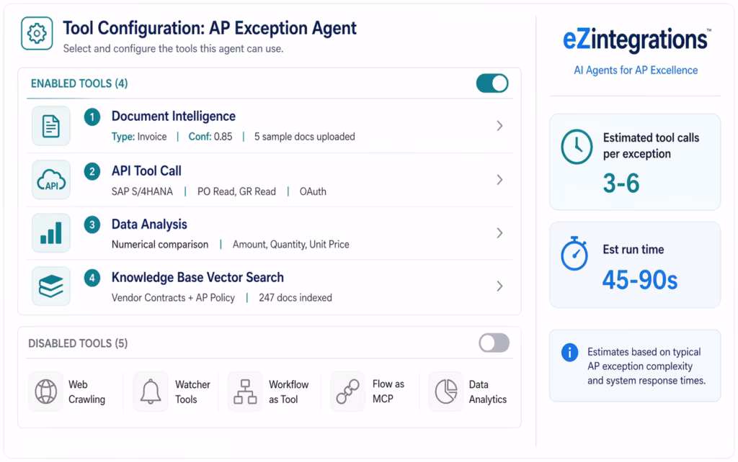Click the 3-6 tool calls value
This screenshot has width=738, height=462.
point(621,184)
